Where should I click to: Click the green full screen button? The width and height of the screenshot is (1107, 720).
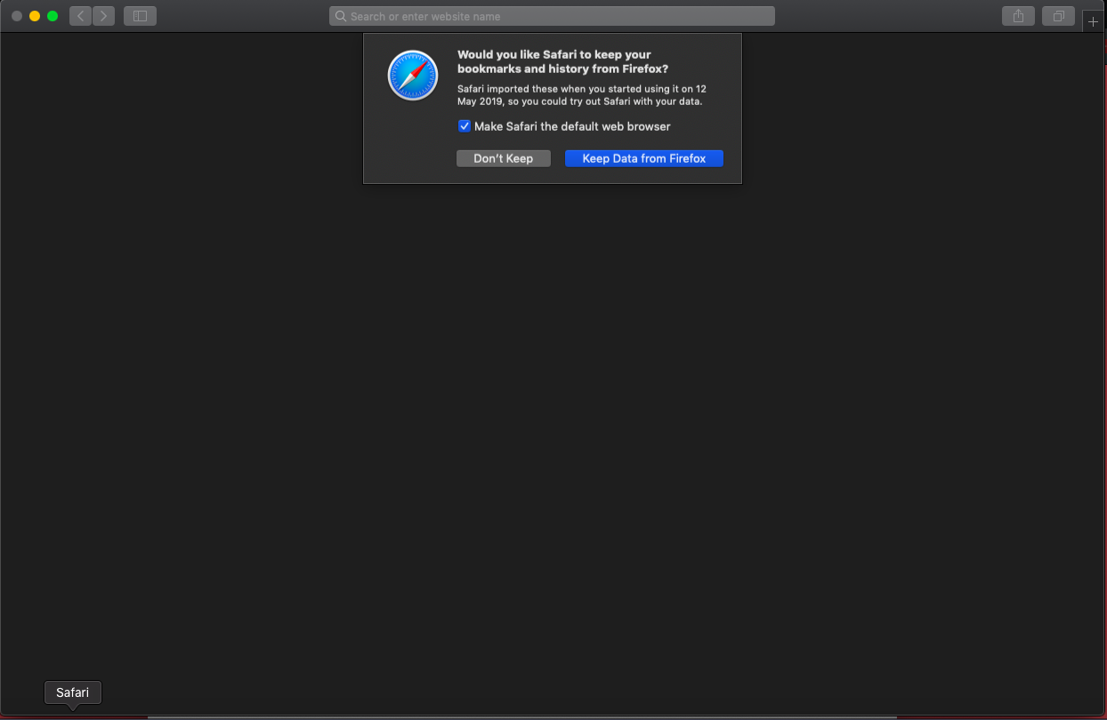coord(53,16)
